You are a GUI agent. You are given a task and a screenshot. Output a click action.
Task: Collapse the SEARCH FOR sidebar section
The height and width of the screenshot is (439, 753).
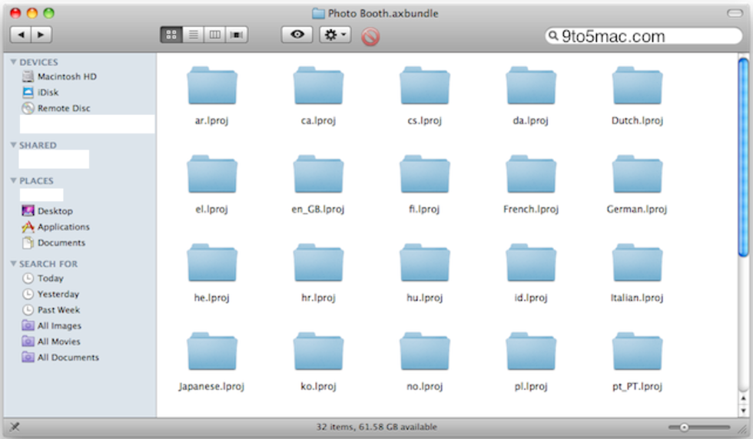pos(13,264)
